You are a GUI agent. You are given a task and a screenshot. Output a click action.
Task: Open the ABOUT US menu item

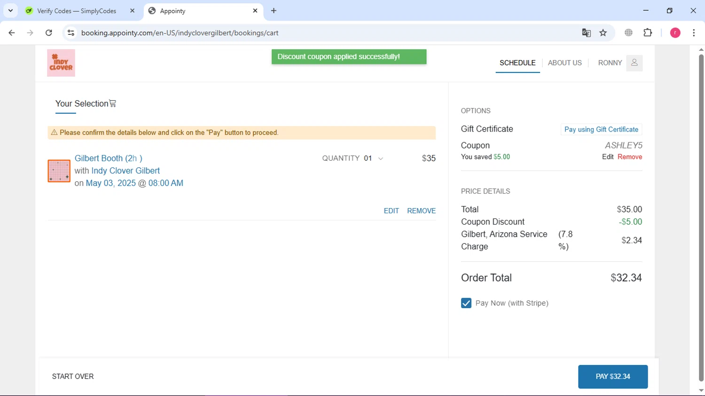pyautogui.click(x=564, y=63)
